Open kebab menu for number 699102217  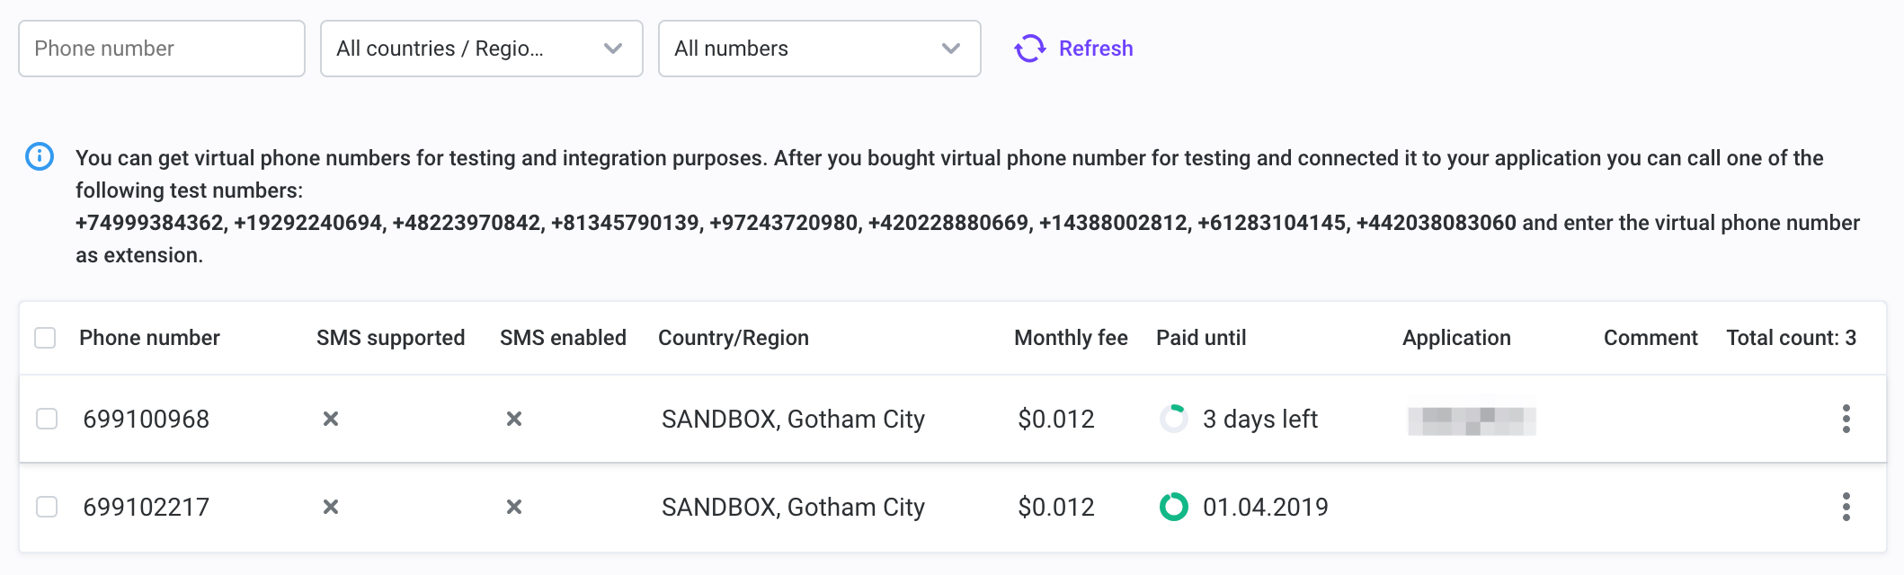tap(1846, 507)
